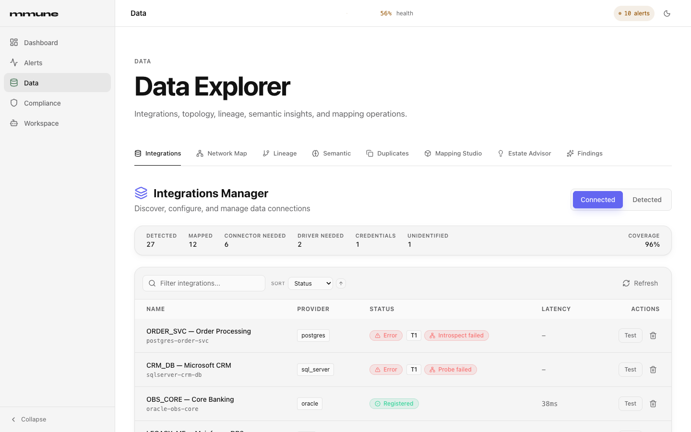Image resolution: width=691 pixels, height=432 pixels.
Task: Delete the ORDER_SVC integration
Action: tap(653, 336)
